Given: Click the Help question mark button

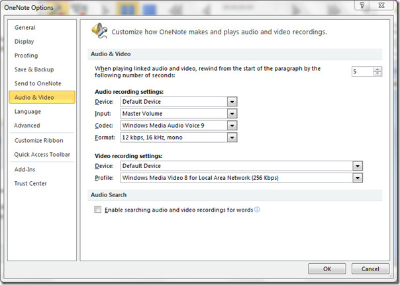Looking at the screenshot, I should 362,5.
